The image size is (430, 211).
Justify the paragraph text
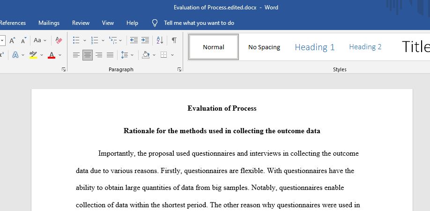click(110, 55)
